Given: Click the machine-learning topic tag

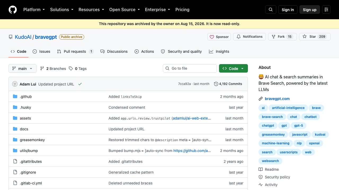Looking at the screenshot, I should [x=276, y=143].
